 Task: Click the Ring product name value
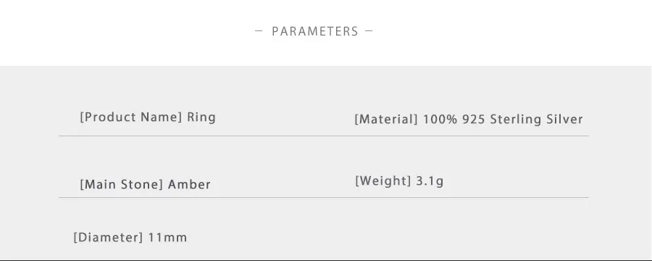point(201,117)
